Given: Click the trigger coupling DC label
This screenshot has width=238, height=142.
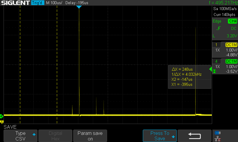Looking at the screenshot, I should coord(234,28).
